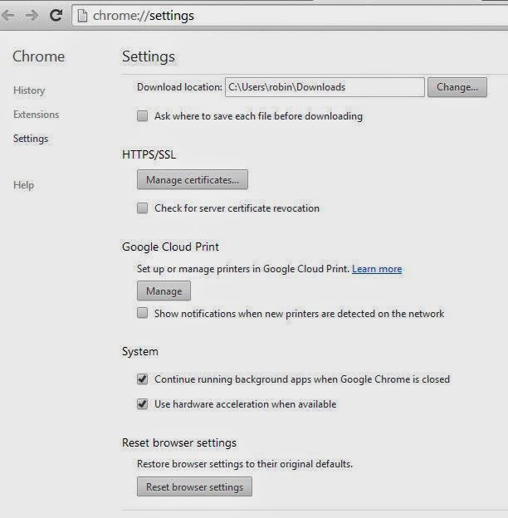Select Settings in the sidebar
Image resolution: width=508 pixels, height=518 pixels.
[x=31, y=139]
